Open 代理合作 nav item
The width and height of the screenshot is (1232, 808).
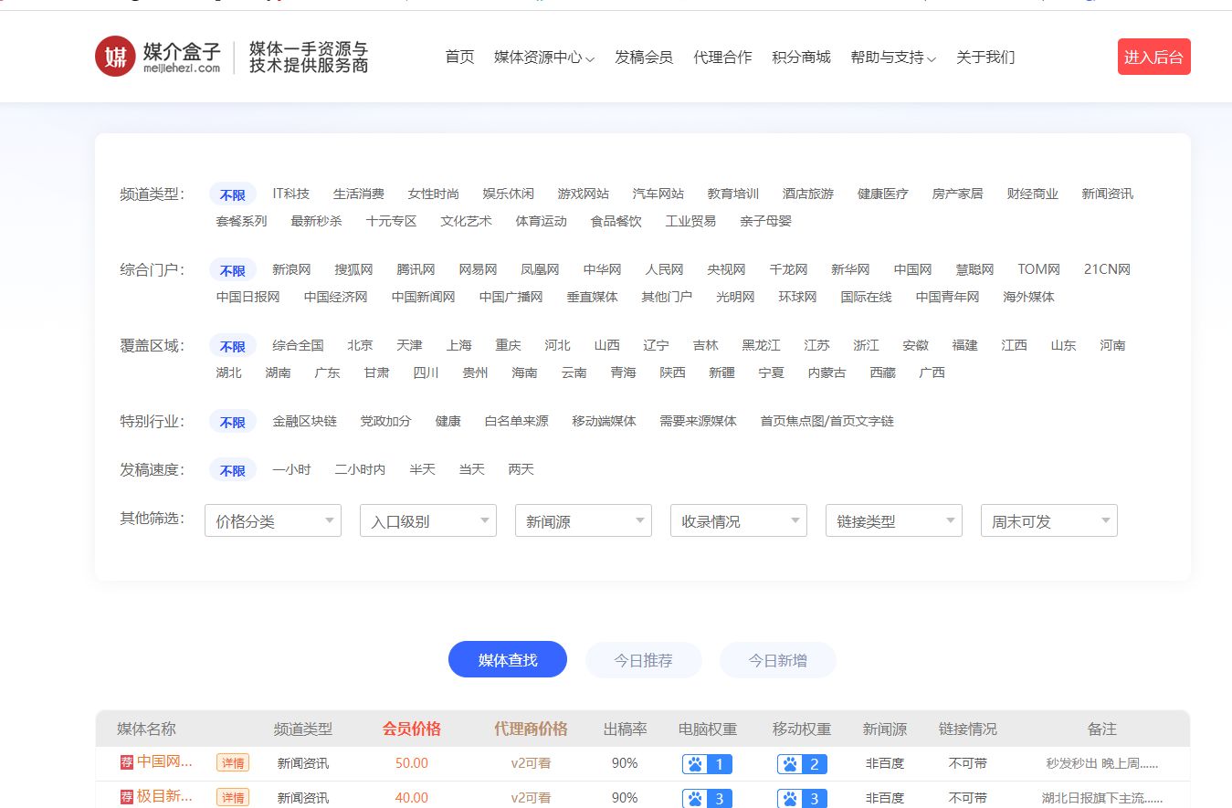(722, 57)
